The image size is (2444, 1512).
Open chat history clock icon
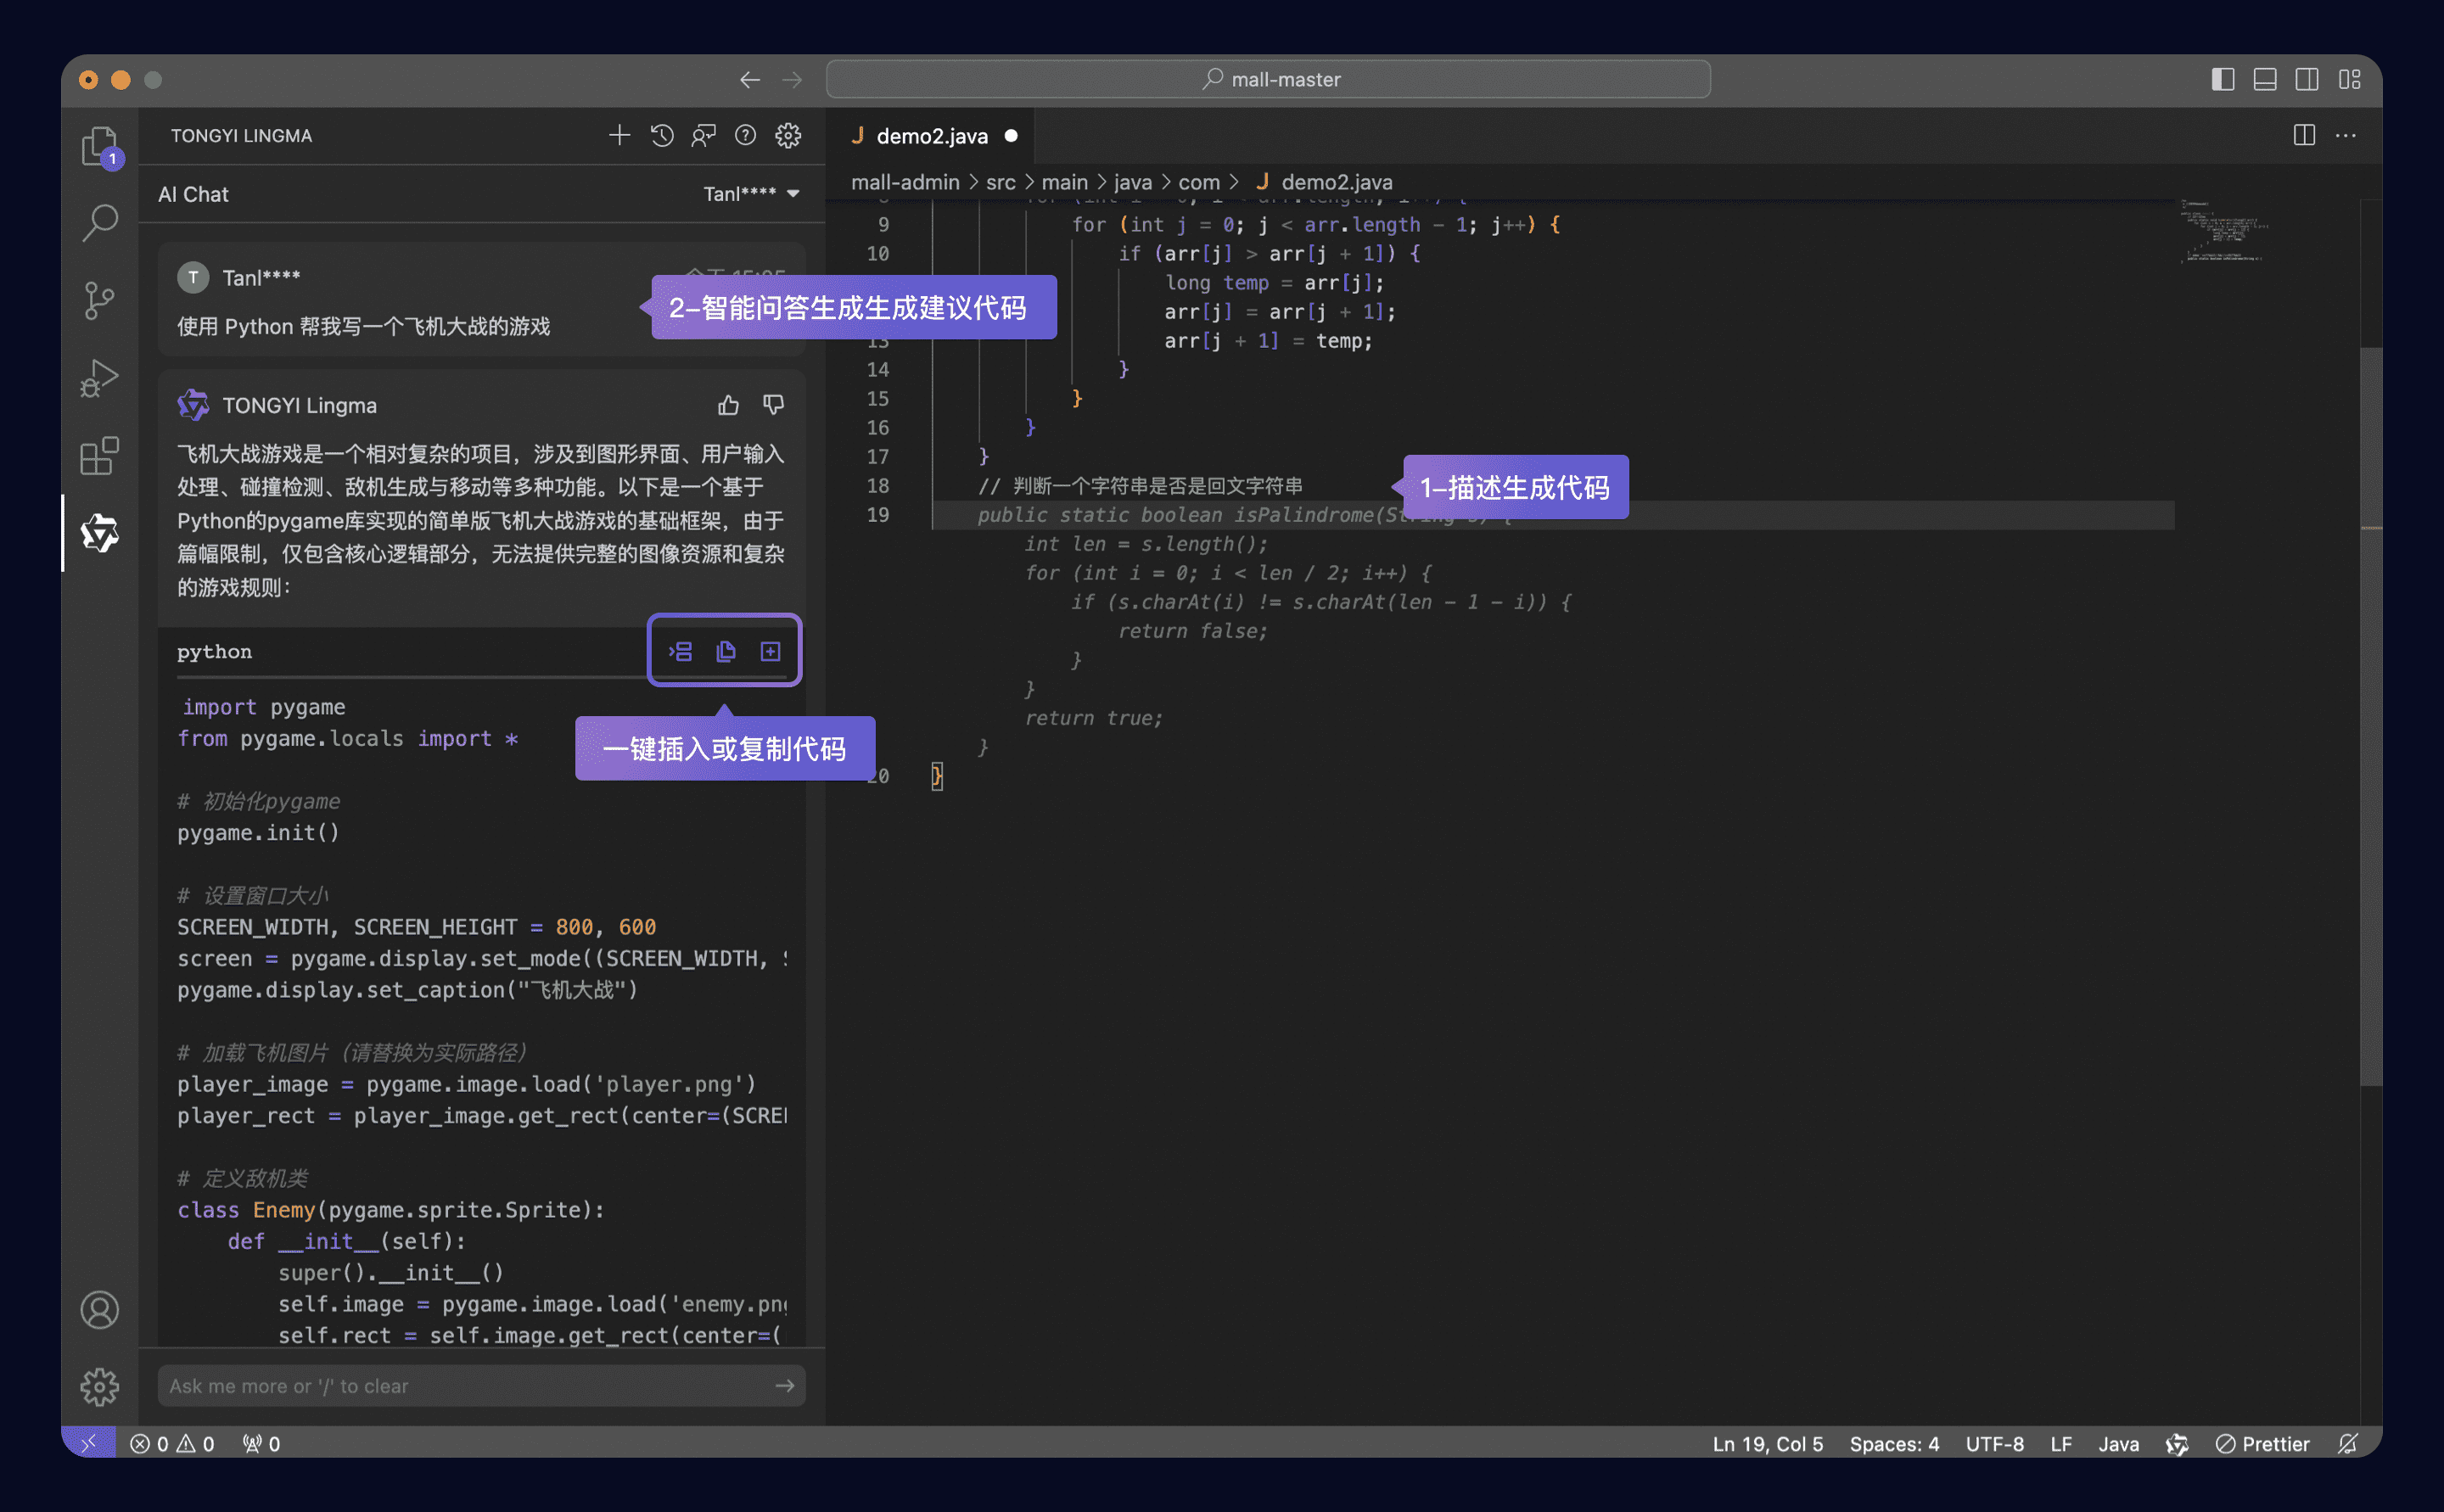click(662, 135)
